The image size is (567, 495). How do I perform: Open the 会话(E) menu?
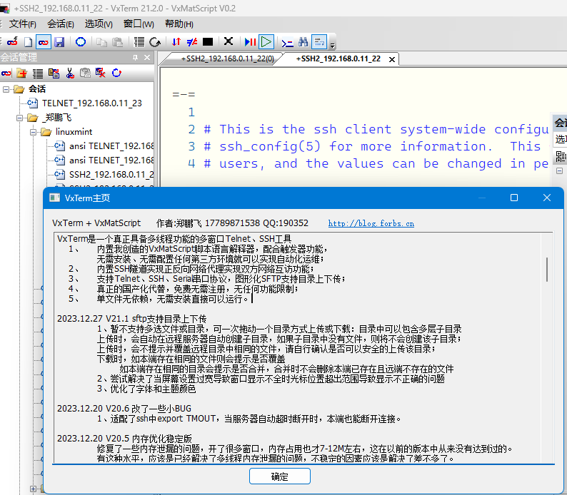61,24
